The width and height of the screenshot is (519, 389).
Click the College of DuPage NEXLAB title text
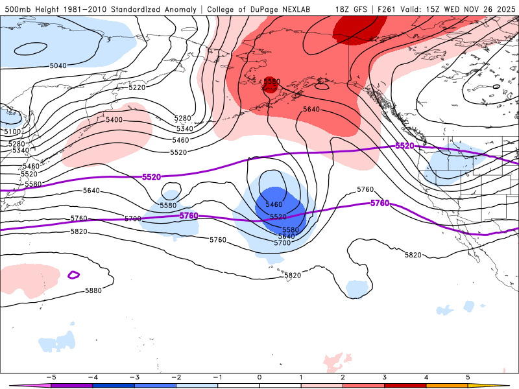pos(258,9)
